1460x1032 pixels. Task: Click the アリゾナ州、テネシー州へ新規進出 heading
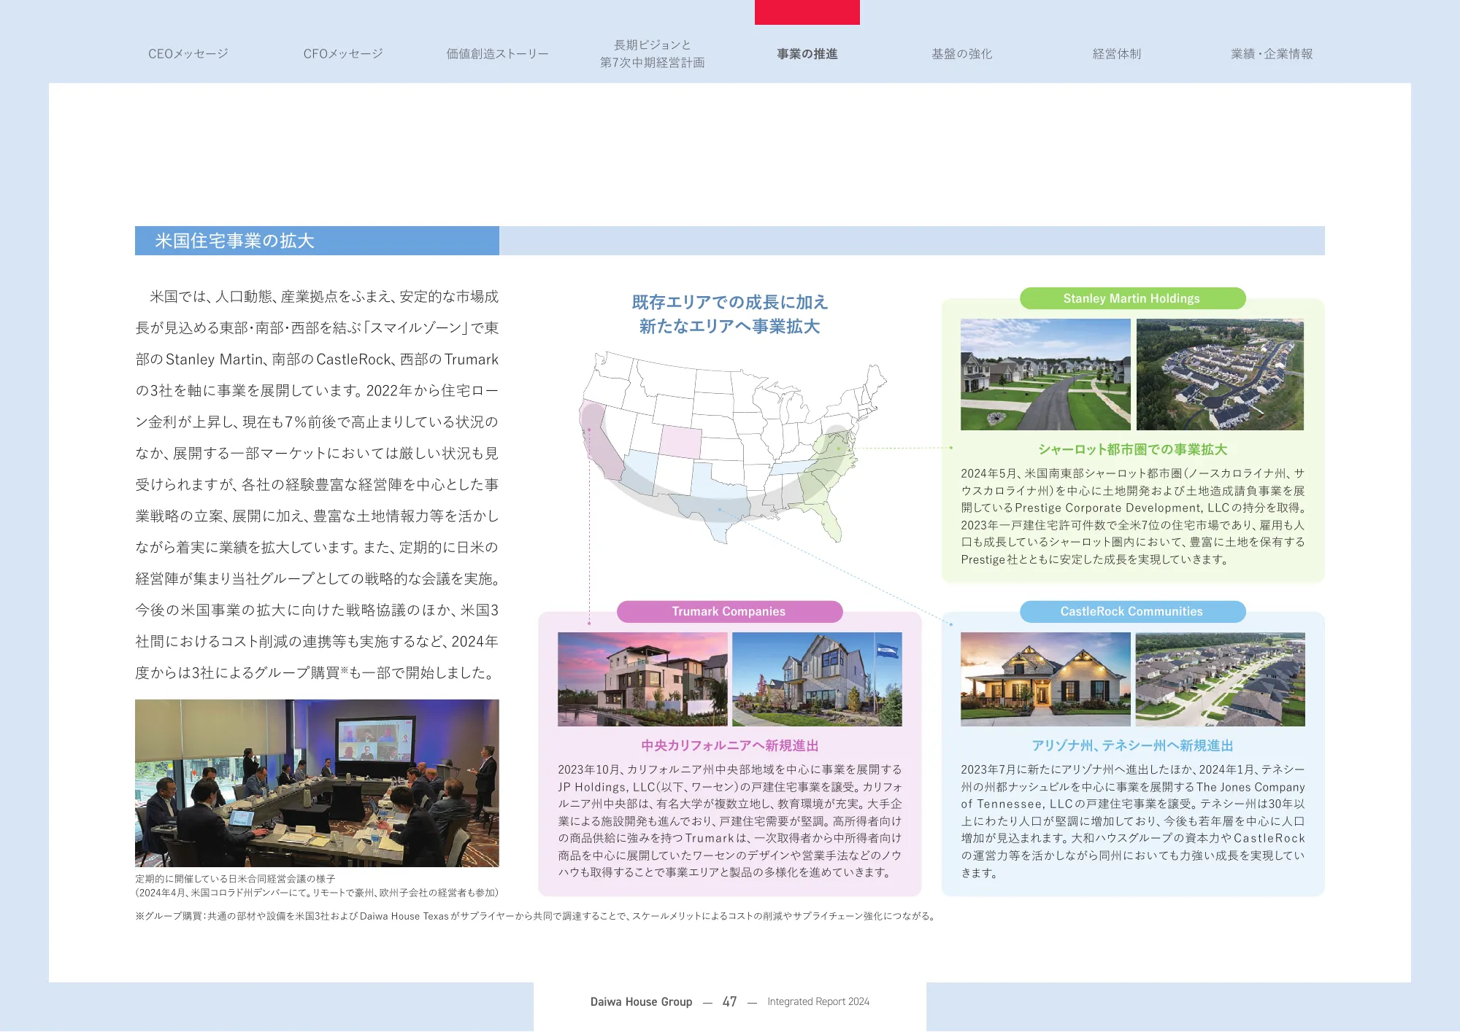pos(1132,745)
